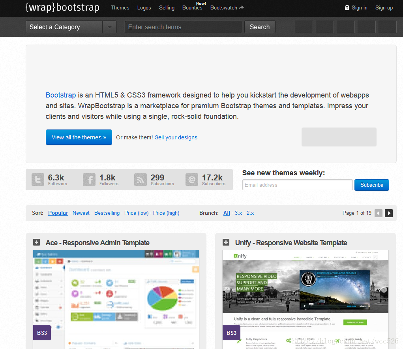Focus the Email address input
The image size is (403, 349).
tap(297, 185)
